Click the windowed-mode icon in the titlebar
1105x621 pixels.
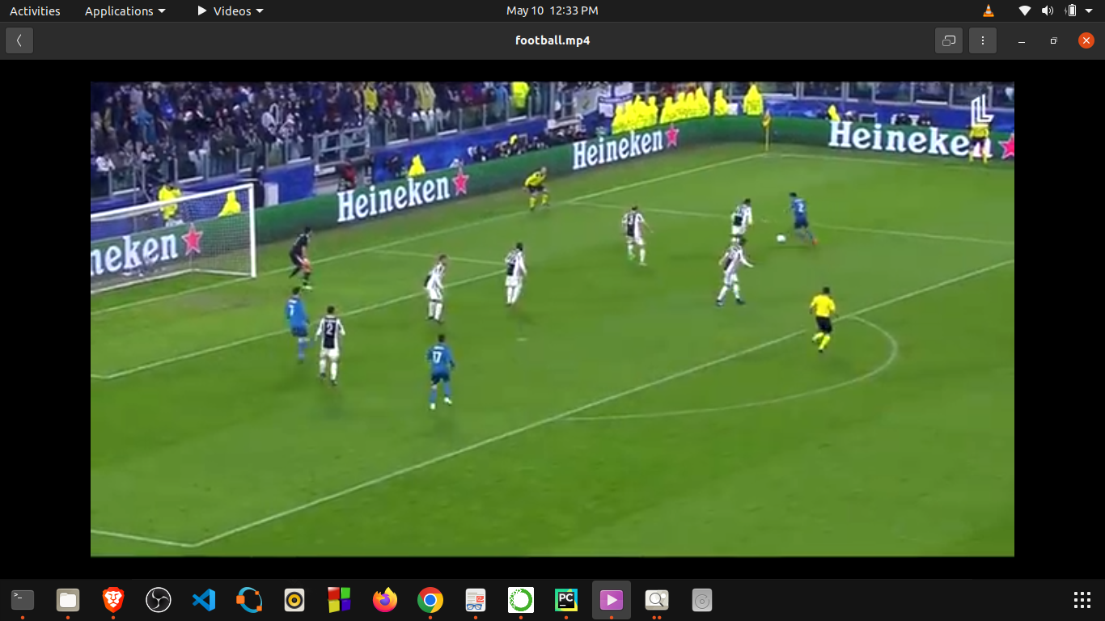[x=948, y=40]
